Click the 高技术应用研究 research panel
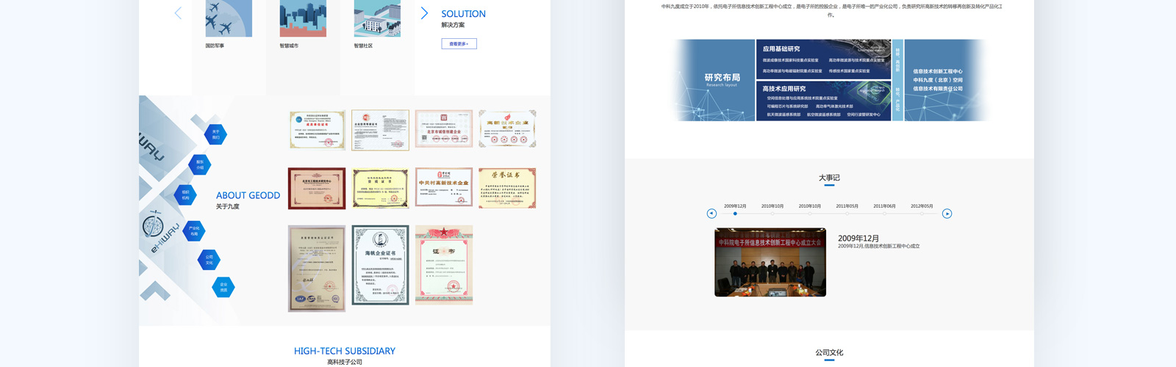This screenshot has height=367, width=1176. [823, 101]
